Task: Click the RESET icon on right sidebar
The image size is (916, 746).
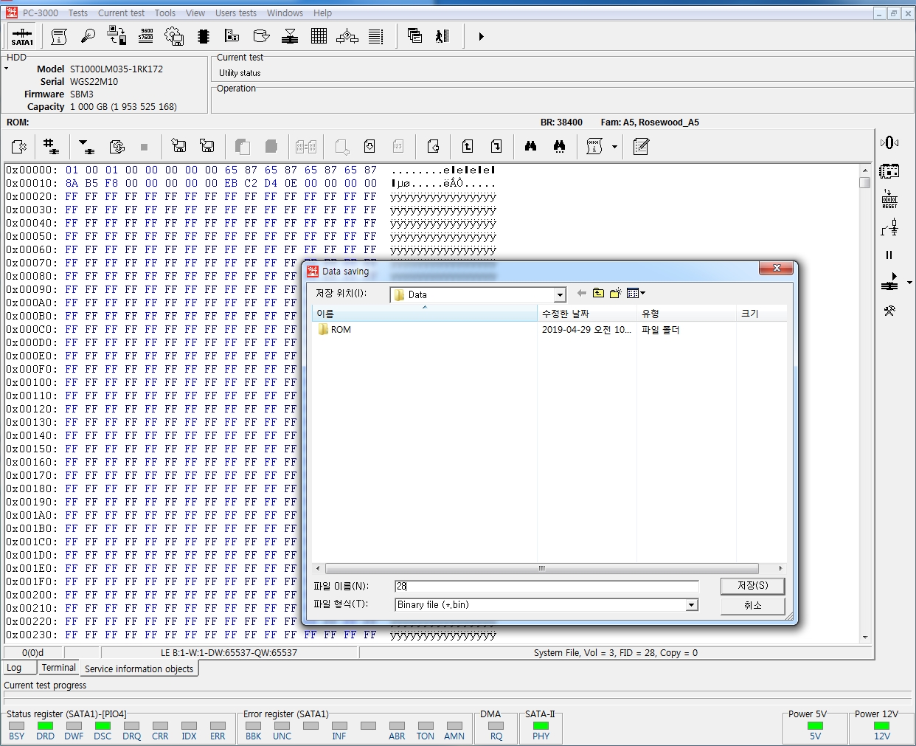Action: coord(889,199)
